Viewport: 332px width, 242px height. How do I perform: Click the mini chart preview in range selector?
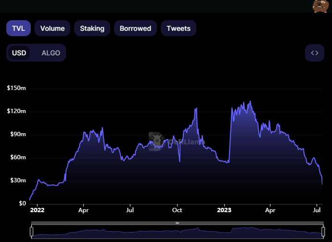177,231
